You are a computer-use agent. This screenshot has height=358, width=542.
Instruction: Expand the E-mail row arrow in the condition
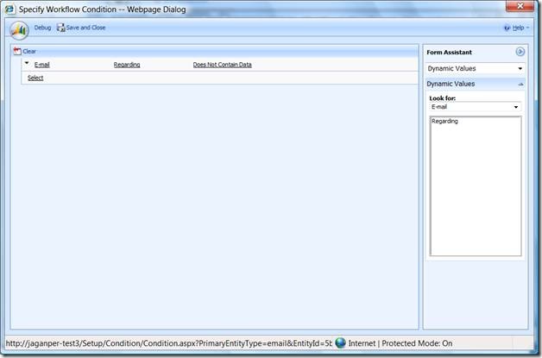click(27, 64)
